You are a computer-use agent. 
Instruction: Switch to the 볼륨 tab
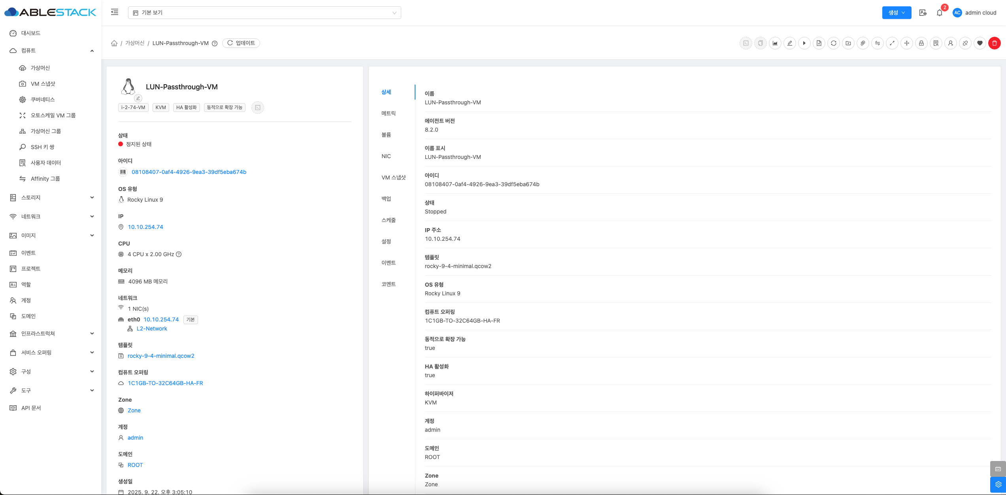(386, 135)
